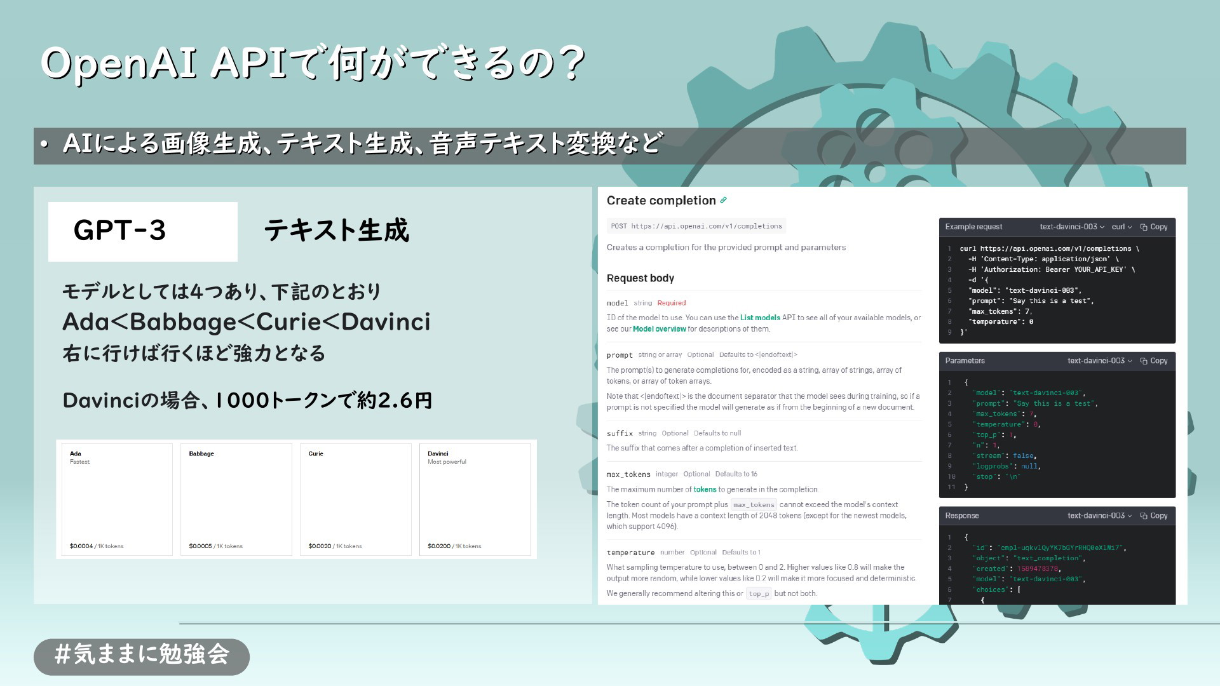Select the Davinci pricing card
Image resolution: width=1220 pixels, height=686 pixels.
[475, 499]
